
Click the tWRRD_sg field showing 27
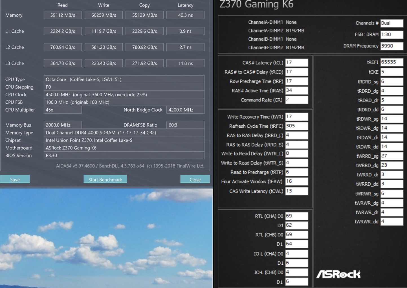[x=392, y=156]
